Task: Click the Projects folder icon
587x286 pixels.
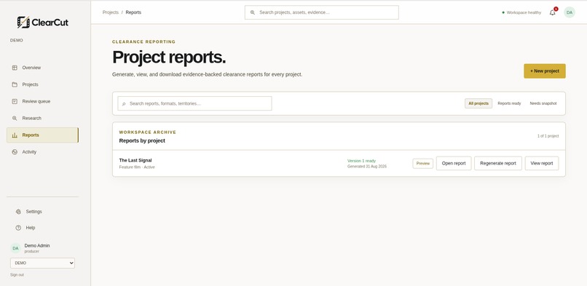Action: pos(15,84)
